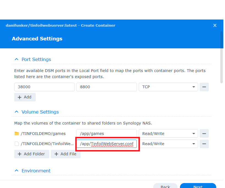The height and width of the screenshot is (188, 225).
Task: Click the dialog's vertical scrollbar
Action: [x=221, y=58]
